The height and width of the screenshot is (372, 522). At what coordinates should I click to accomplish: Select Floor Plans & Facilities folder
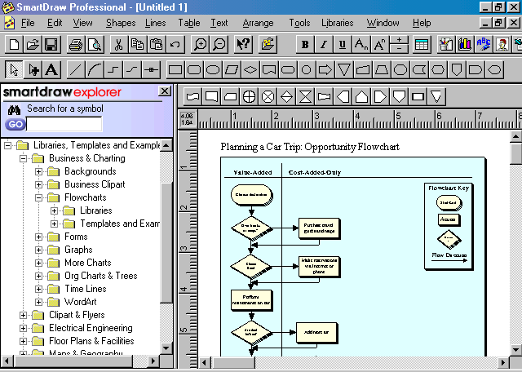click(x=91, y=341)
